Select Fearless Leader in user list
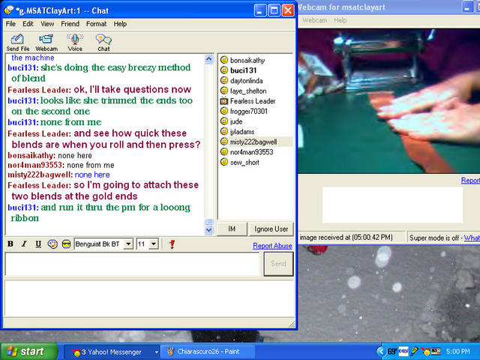480x360 pixels. 253,101
